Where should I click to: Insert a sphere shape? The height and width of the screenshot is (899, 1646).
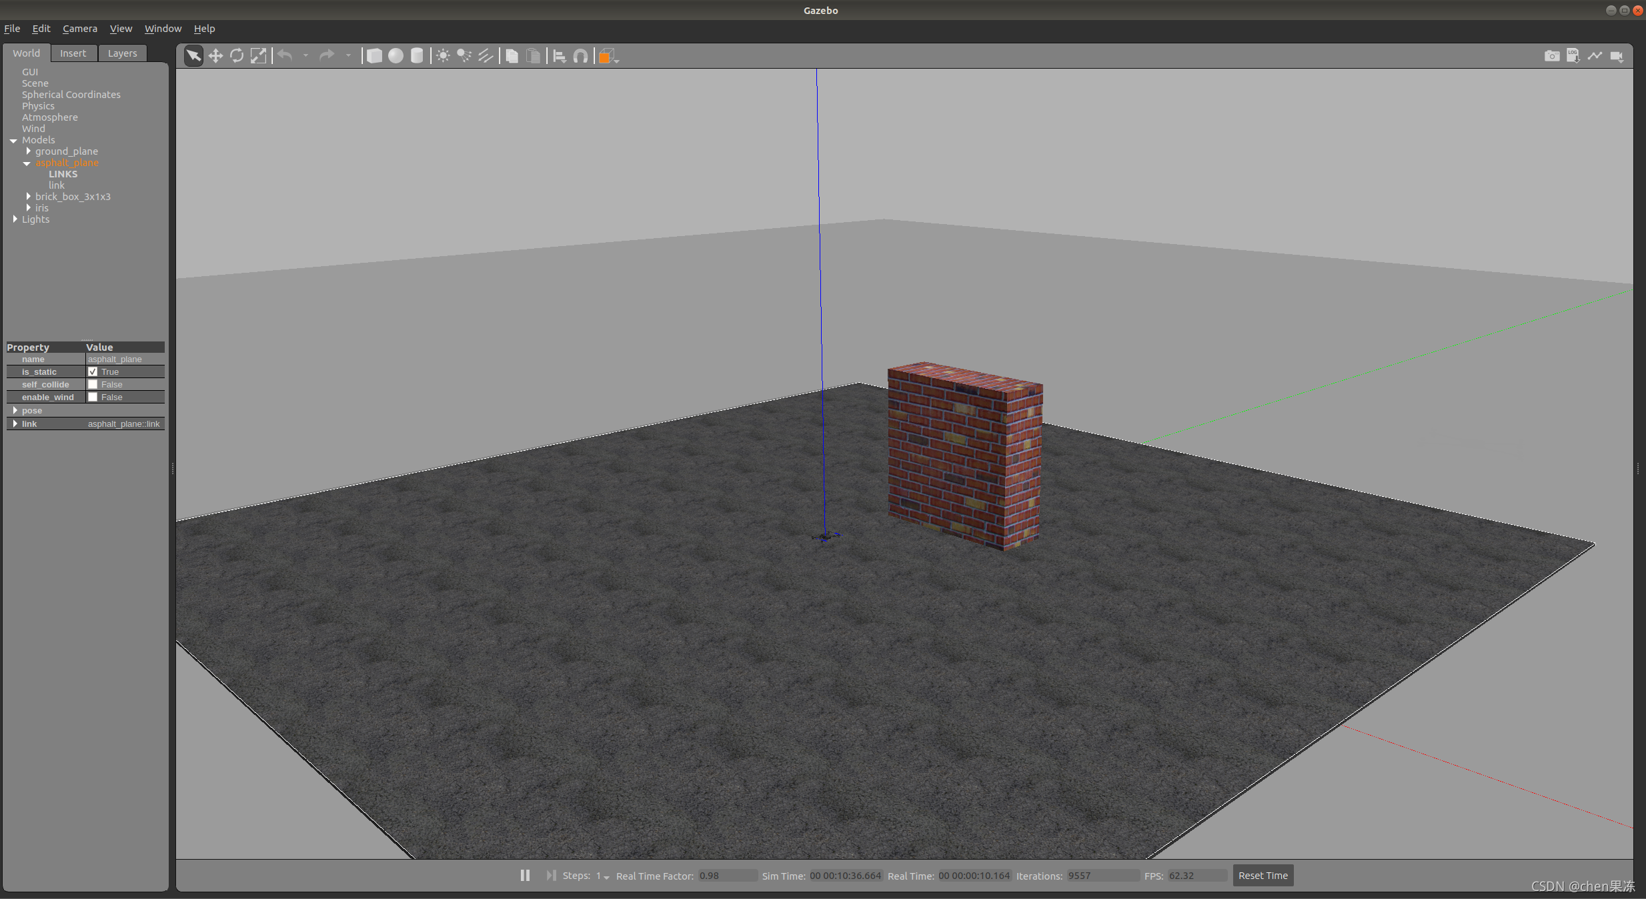click(x=395, y=56)
